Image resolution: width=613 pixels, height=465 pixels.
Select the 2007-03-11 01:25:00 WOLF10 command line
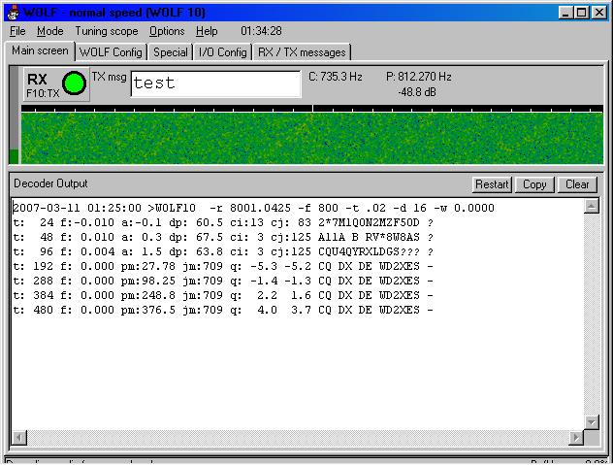pyautogui.click(x=254, y=208)
